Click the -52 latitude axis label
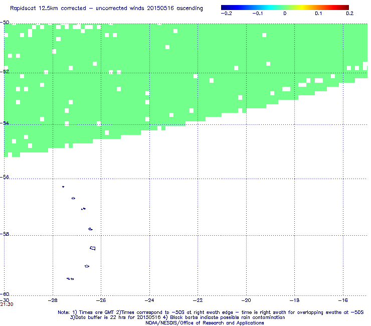This screenshot has width=371, height=326. [5, 72]
